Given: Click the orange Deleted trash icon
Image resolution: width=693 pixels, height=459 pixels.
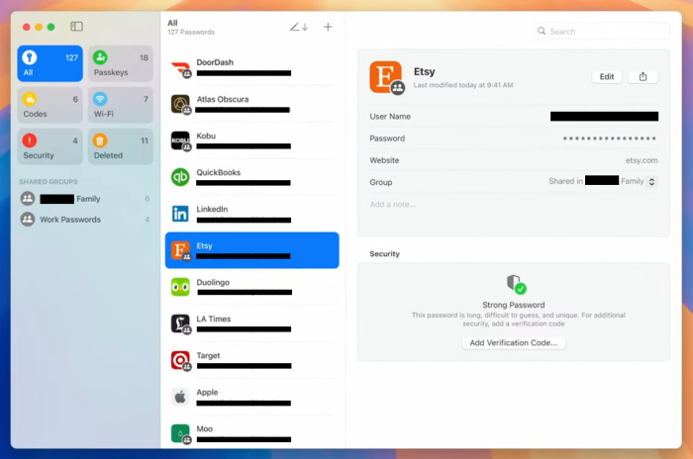Looking at the screenshot, I should (100, 140).
